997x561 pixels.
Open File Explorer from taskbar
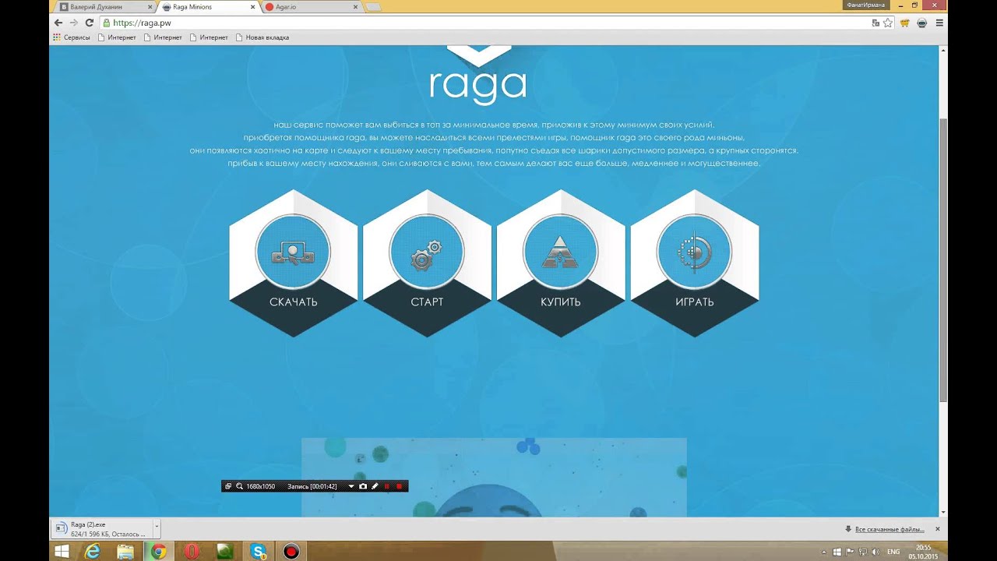pos(125,552)
